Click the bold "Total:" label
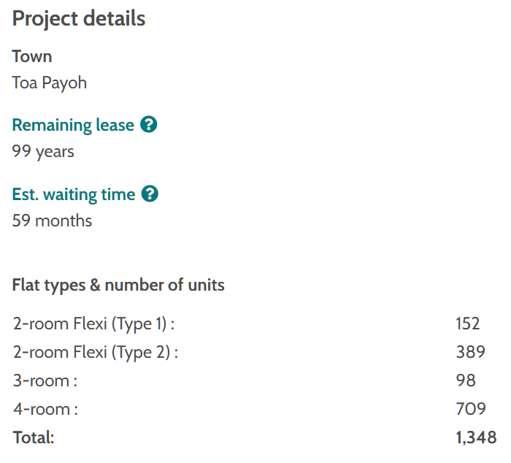Screen dimensions: 511x463 click(34, 437)
